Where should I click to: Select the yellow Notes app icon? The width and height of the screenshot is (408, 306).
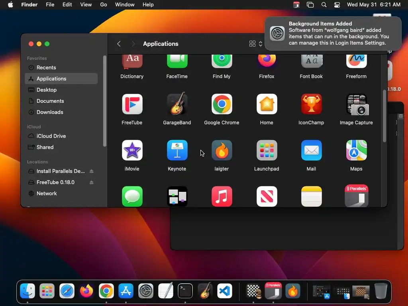[311, 196]
